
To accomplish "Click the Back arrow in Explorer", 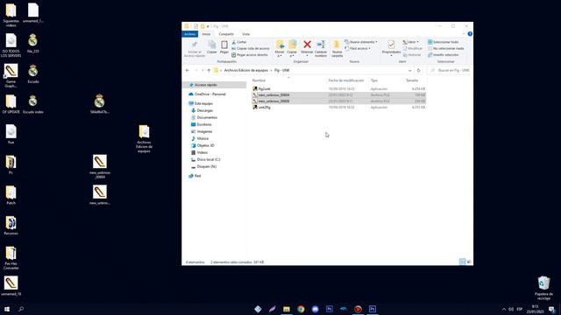I will tap(188, 70).
